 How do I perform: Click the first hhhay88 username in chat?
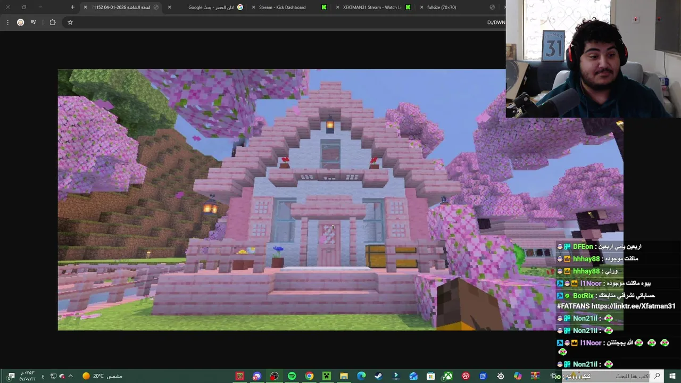click(586, 259)
